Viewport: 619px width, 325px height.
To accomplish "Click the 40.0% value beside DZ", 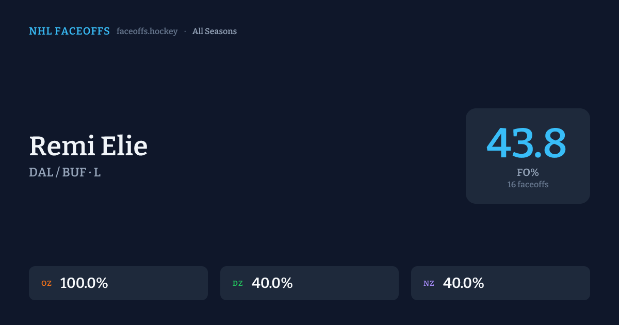I will pyautogui.click(x=272, y=283).
